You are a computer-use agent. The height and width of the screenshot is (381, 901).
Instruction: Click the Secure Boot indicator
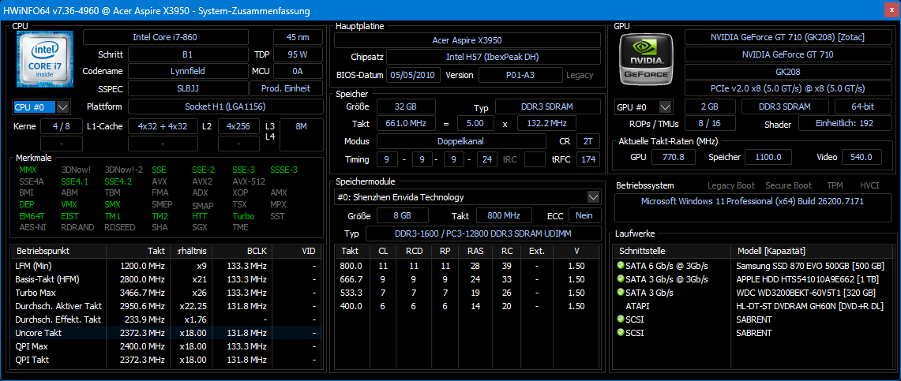(788, 185)
